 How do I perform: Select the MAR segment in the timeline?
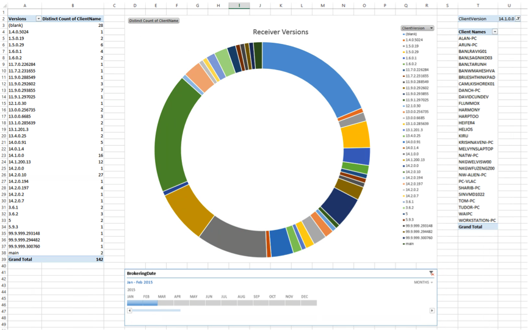[x=162, y=303]
